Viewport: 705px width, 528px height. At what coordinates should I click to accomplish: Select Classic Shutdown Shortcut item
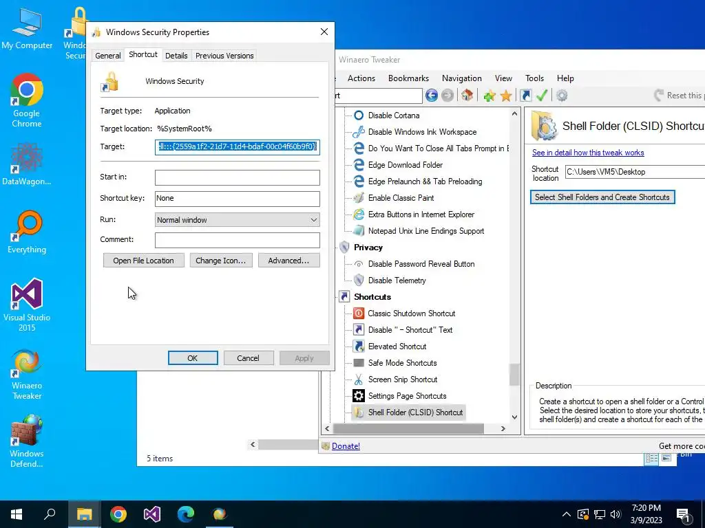click(x=404, y=313)
